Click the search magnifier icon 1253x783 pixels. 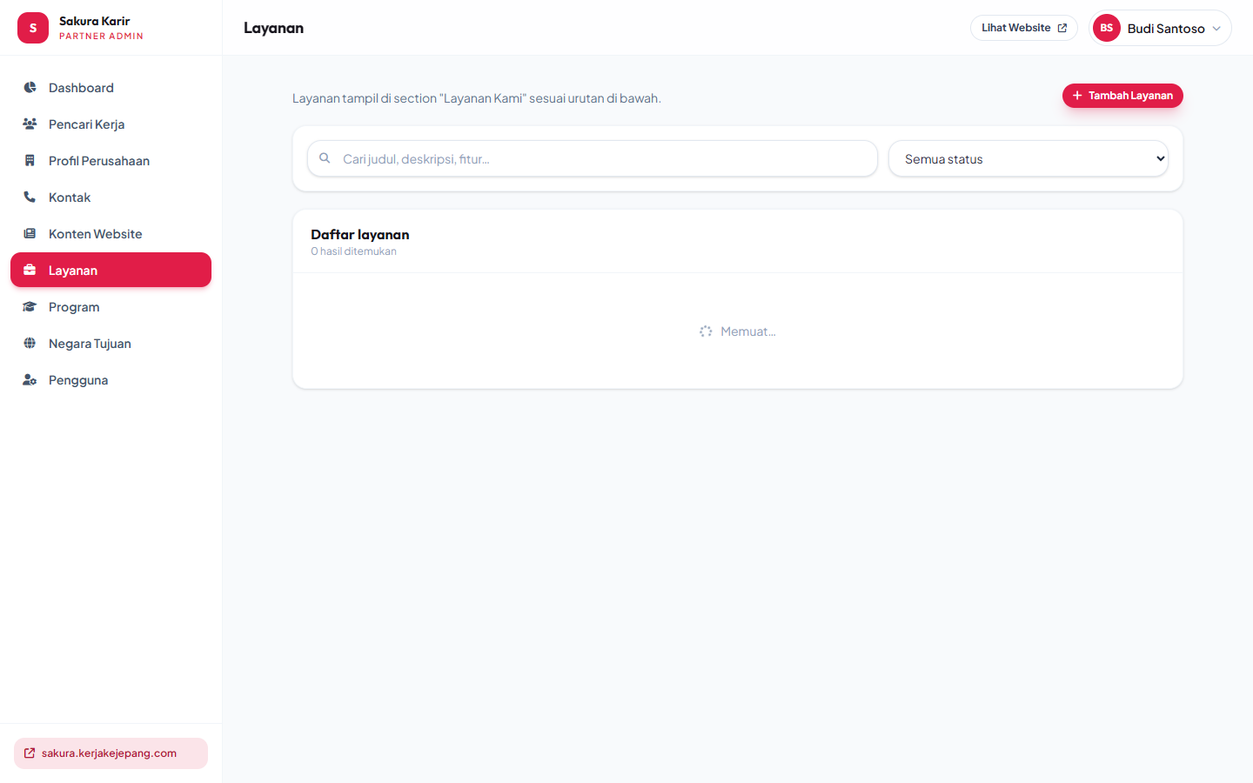click(x=325, y=158)
